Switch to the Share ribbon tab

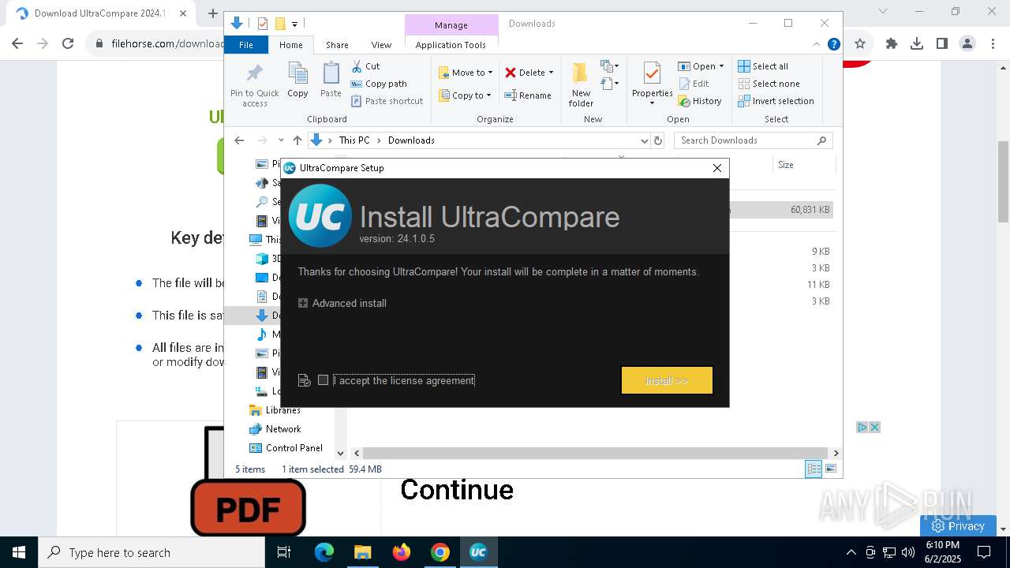pyautogui.click(x=337, y=45)
